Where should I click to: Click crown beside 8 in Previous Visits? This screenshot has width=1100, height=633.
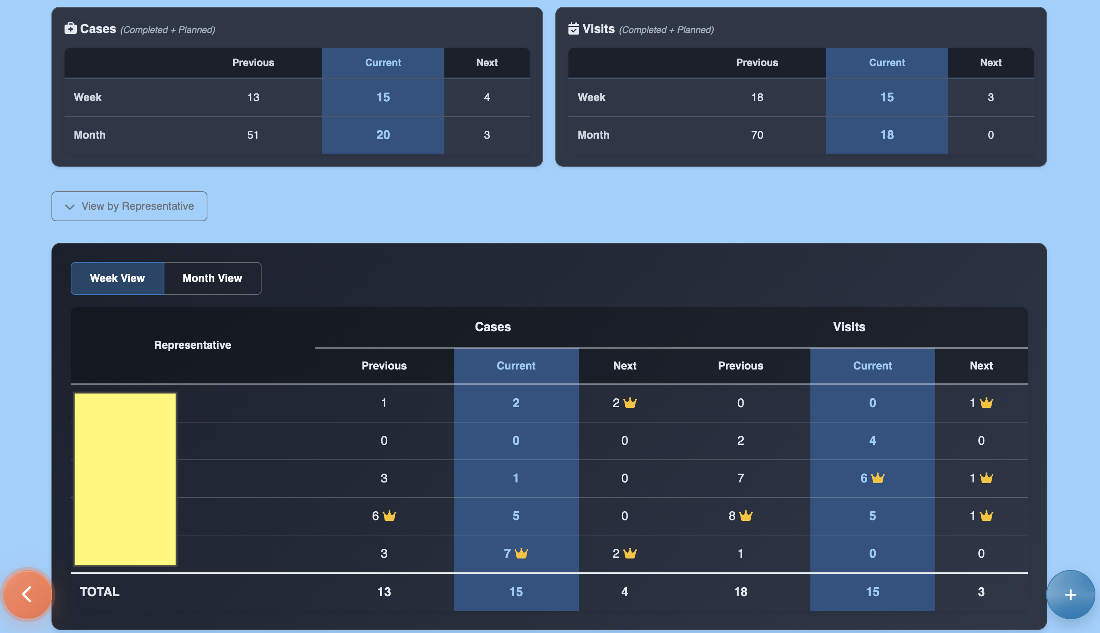coord(745,515)
